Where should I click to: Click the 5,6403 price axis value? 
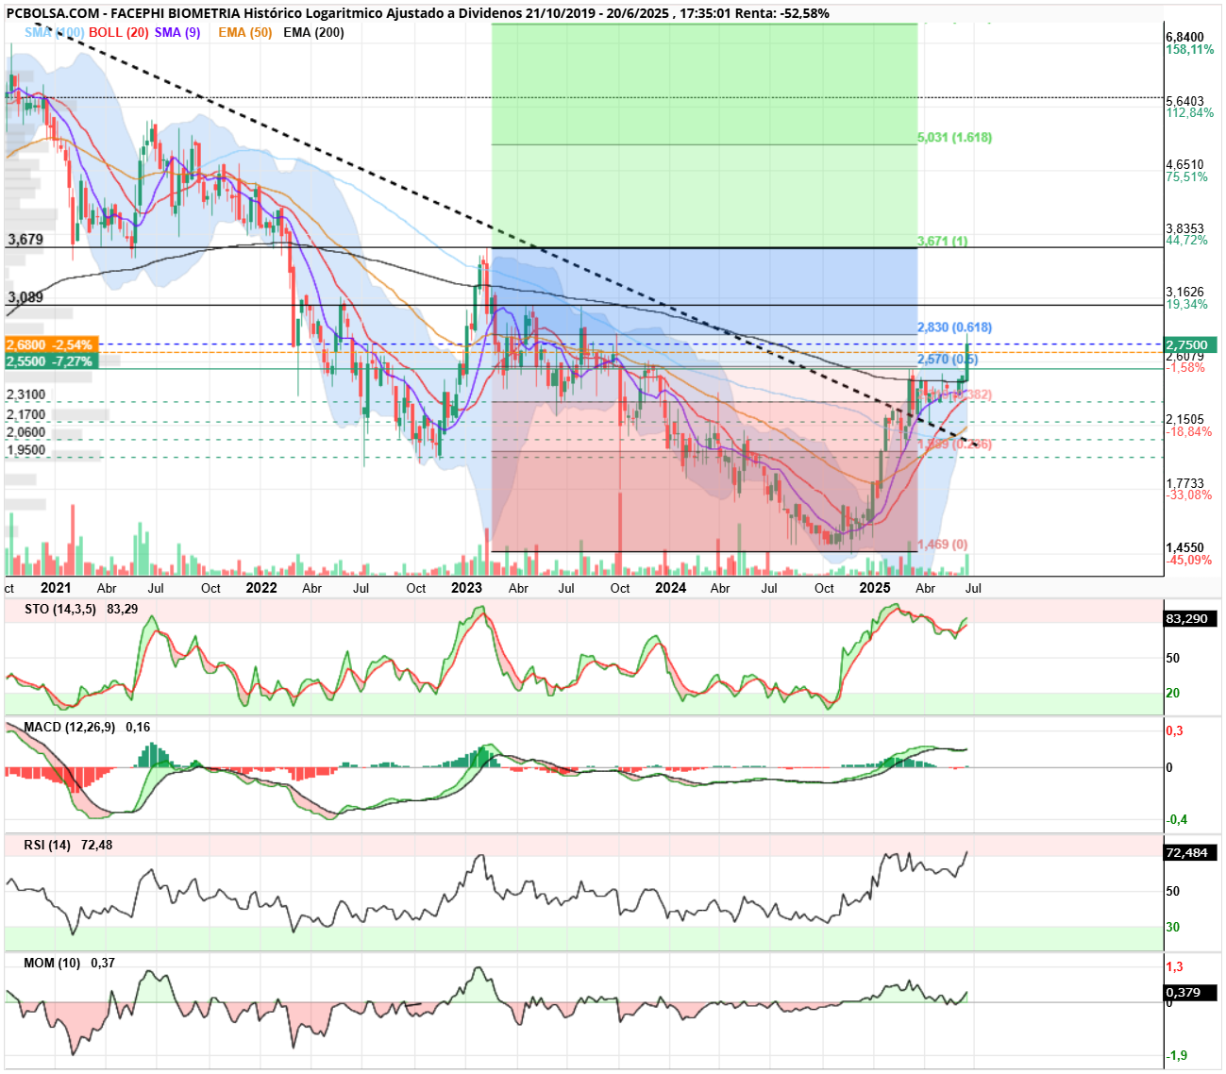[1184, 101]
